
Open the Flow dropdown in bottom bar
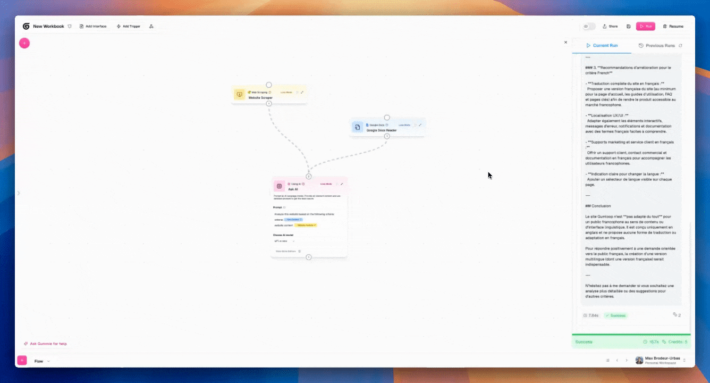point(43,361)
